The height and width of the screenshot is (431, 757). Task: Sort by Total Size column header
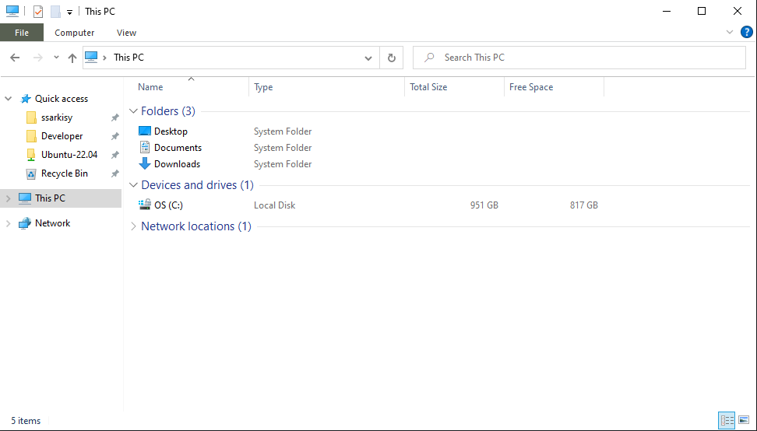point(428,87)
